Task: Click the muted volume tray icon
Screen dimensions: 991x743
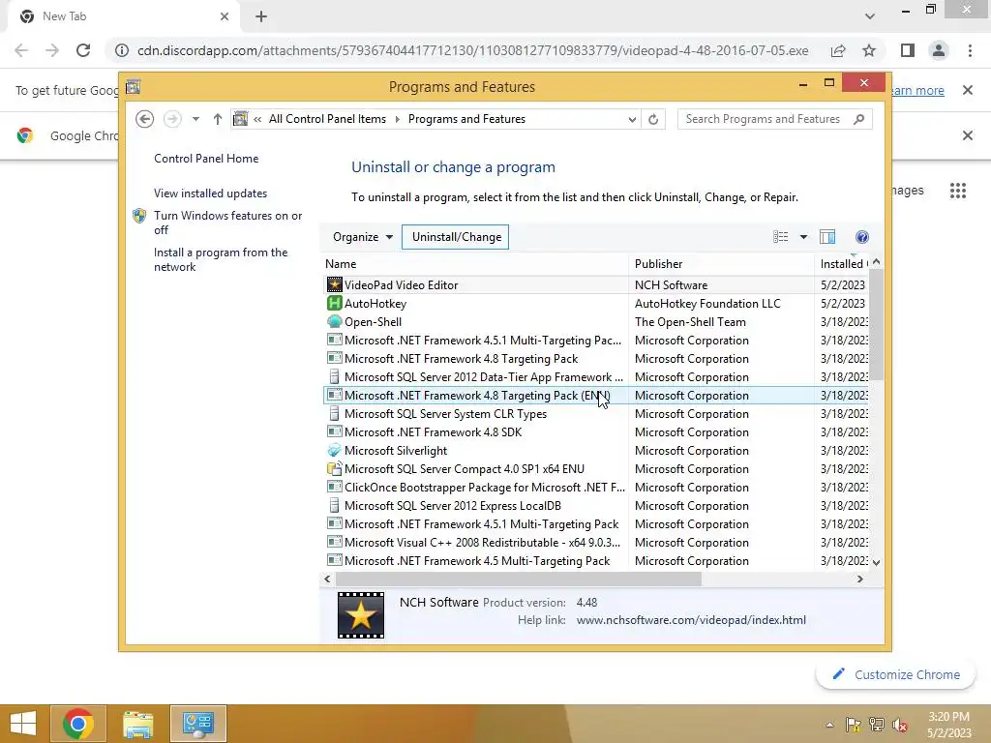Action: coord(901,725)
